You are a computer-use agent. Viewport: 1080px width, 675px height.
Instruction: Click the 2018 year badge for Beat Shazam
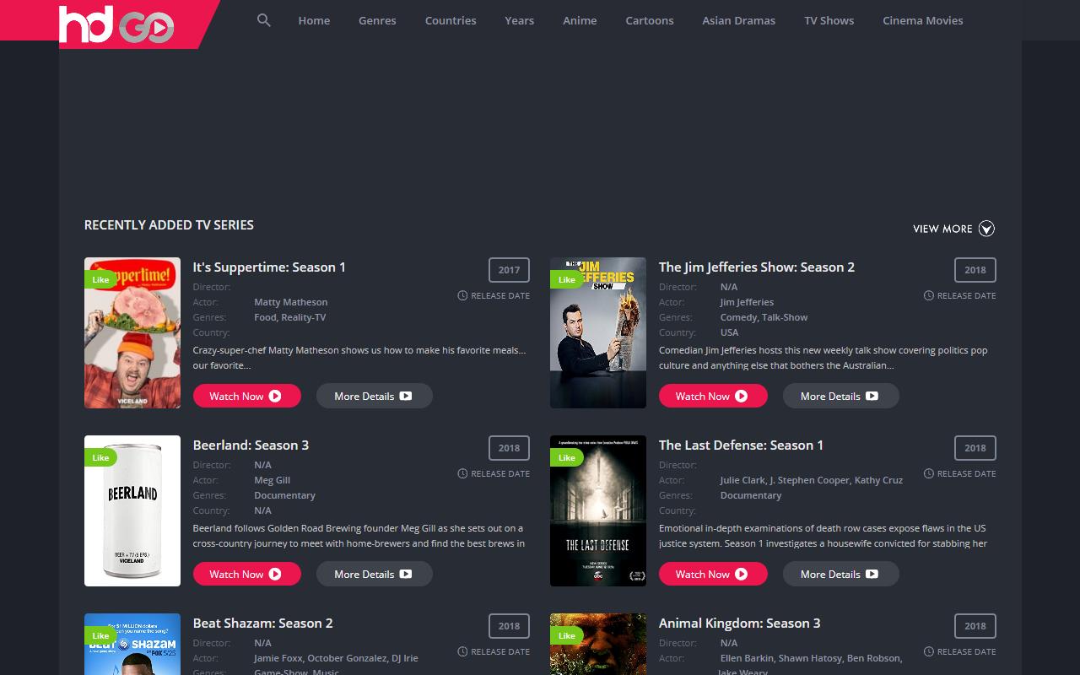coord(509,626)
